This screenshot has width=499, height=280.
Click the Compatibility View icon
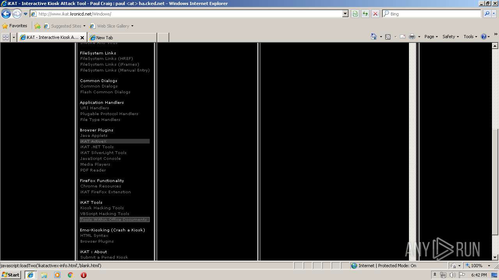[x=355, y=14]
